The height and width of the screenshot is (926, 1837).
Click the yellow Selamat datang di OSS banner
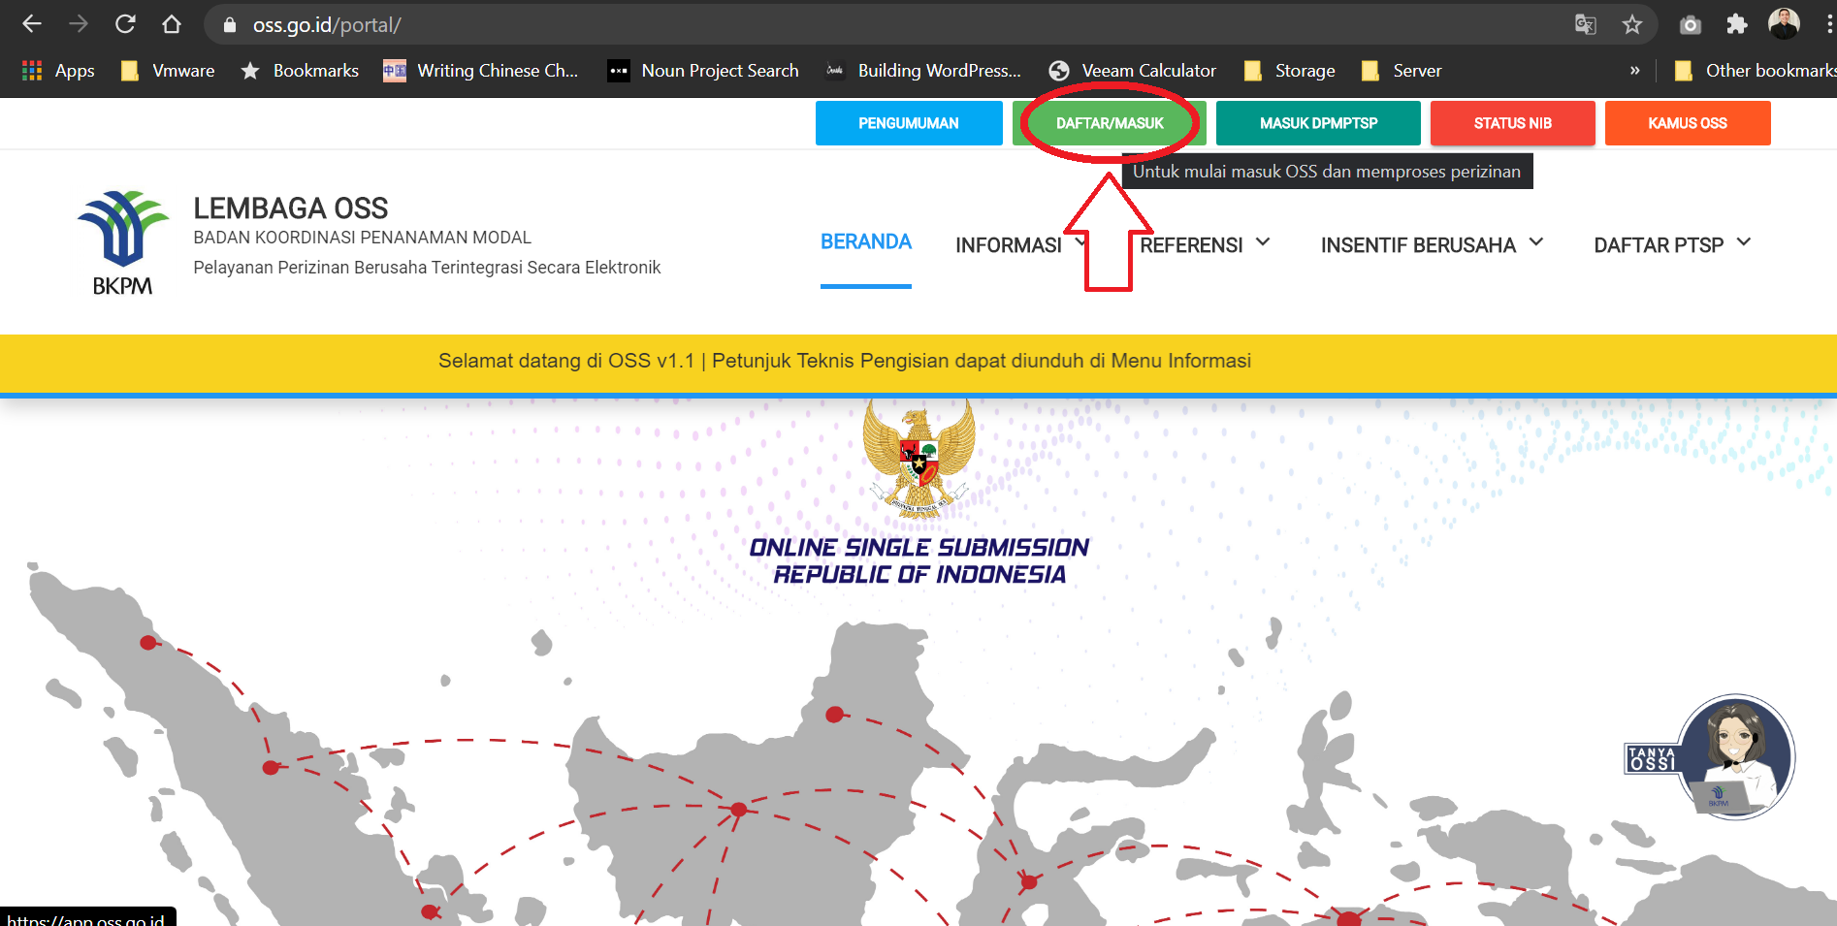pyautogui.click(x=918, y=363)
